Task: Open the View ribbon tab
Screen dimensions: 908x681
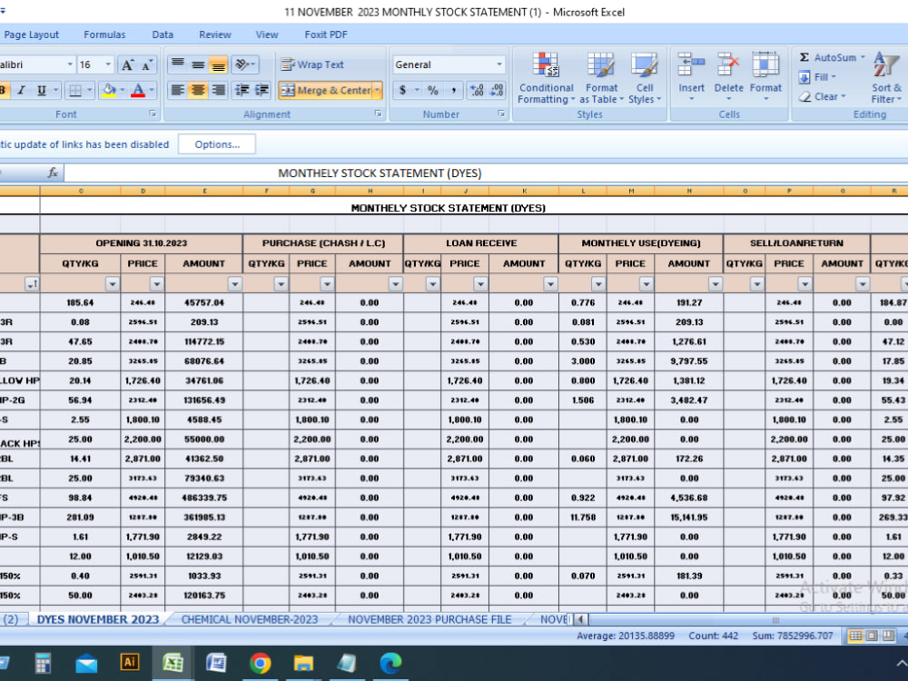Action: [x=267, y=35]
